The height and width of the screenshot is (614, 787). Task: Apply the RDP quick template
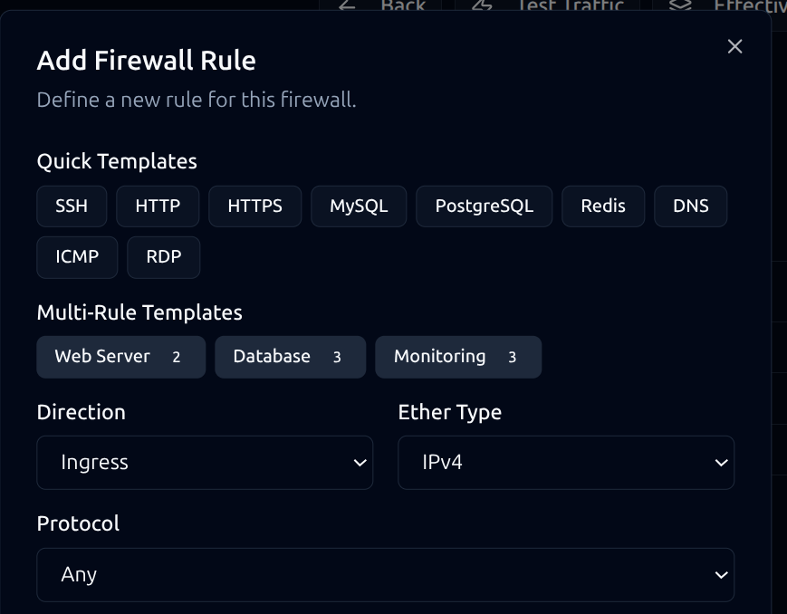tap(164, 257)
